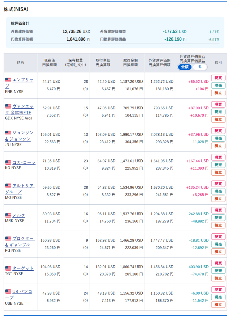Click 現売 for JNJ row

(x=218, y=138)
